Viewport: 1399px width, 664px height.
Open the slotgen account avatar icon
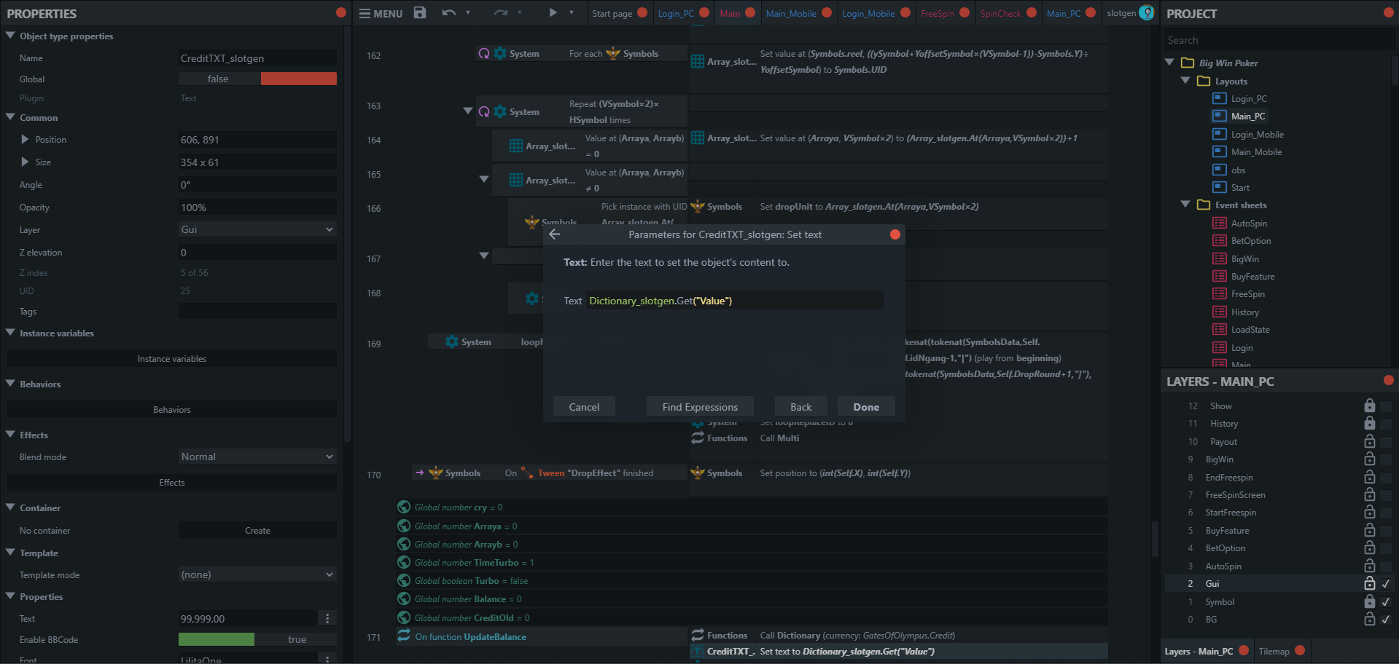pos(1147,12)
